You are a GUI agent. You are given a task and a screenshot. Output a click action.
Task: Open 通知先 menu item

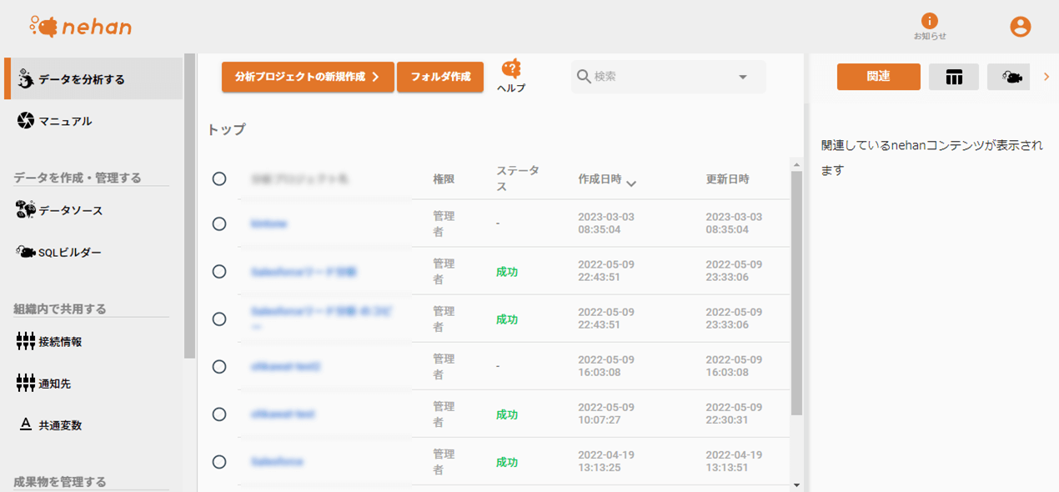coord(93,383)
